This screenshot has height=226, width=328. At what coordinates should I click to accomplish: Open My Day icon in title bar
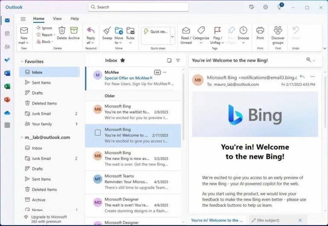pos(251,7)
